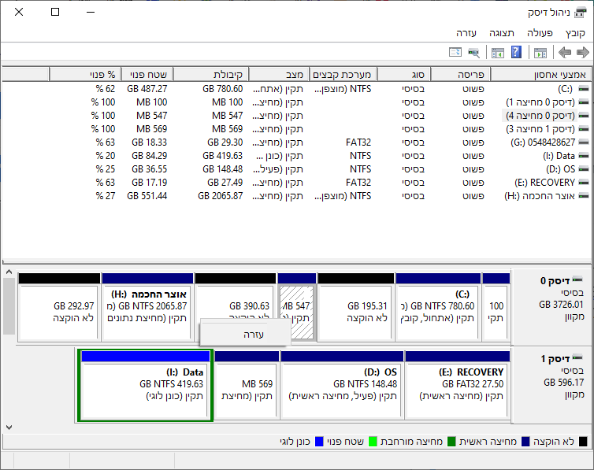Select the 100 MB partition block on Disk 0
Image resolution: width=594 pixels, height=470 pixels.
(x=496, y=307)
